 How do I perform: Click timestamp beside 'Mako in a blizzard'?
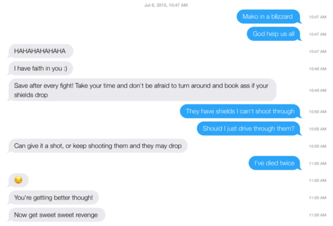[x=318, y=17]
